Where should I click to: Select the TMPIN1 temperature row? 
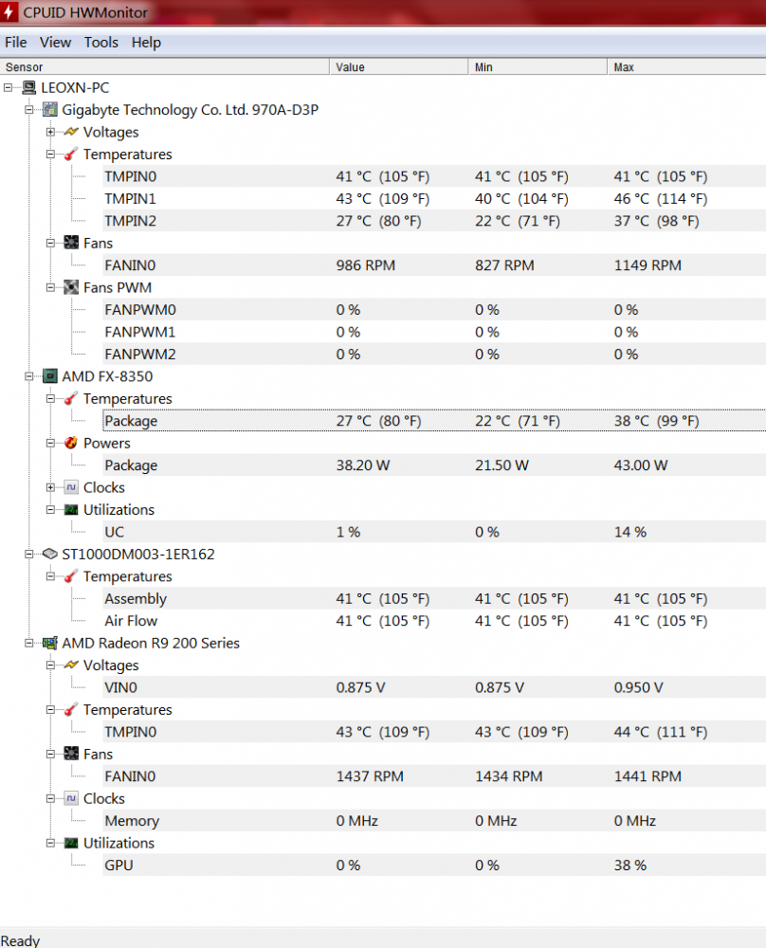point(131,199)
